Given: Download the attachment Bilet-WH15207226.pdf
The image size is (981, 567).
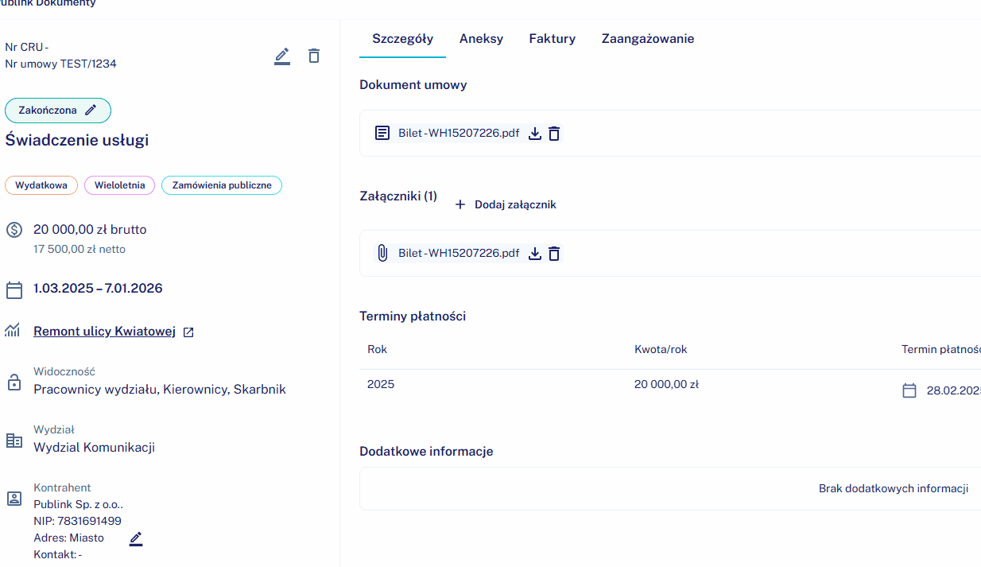Looking at the screenshot, I should click(535, 254).
